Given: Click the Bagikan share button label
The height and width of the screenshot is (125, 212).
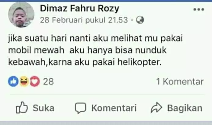Looking at the screenshot, I should (185, 108).
